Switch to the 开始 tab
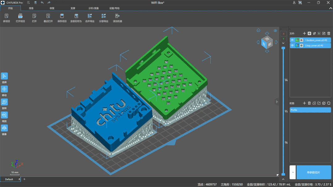 [x=11, y=8]
